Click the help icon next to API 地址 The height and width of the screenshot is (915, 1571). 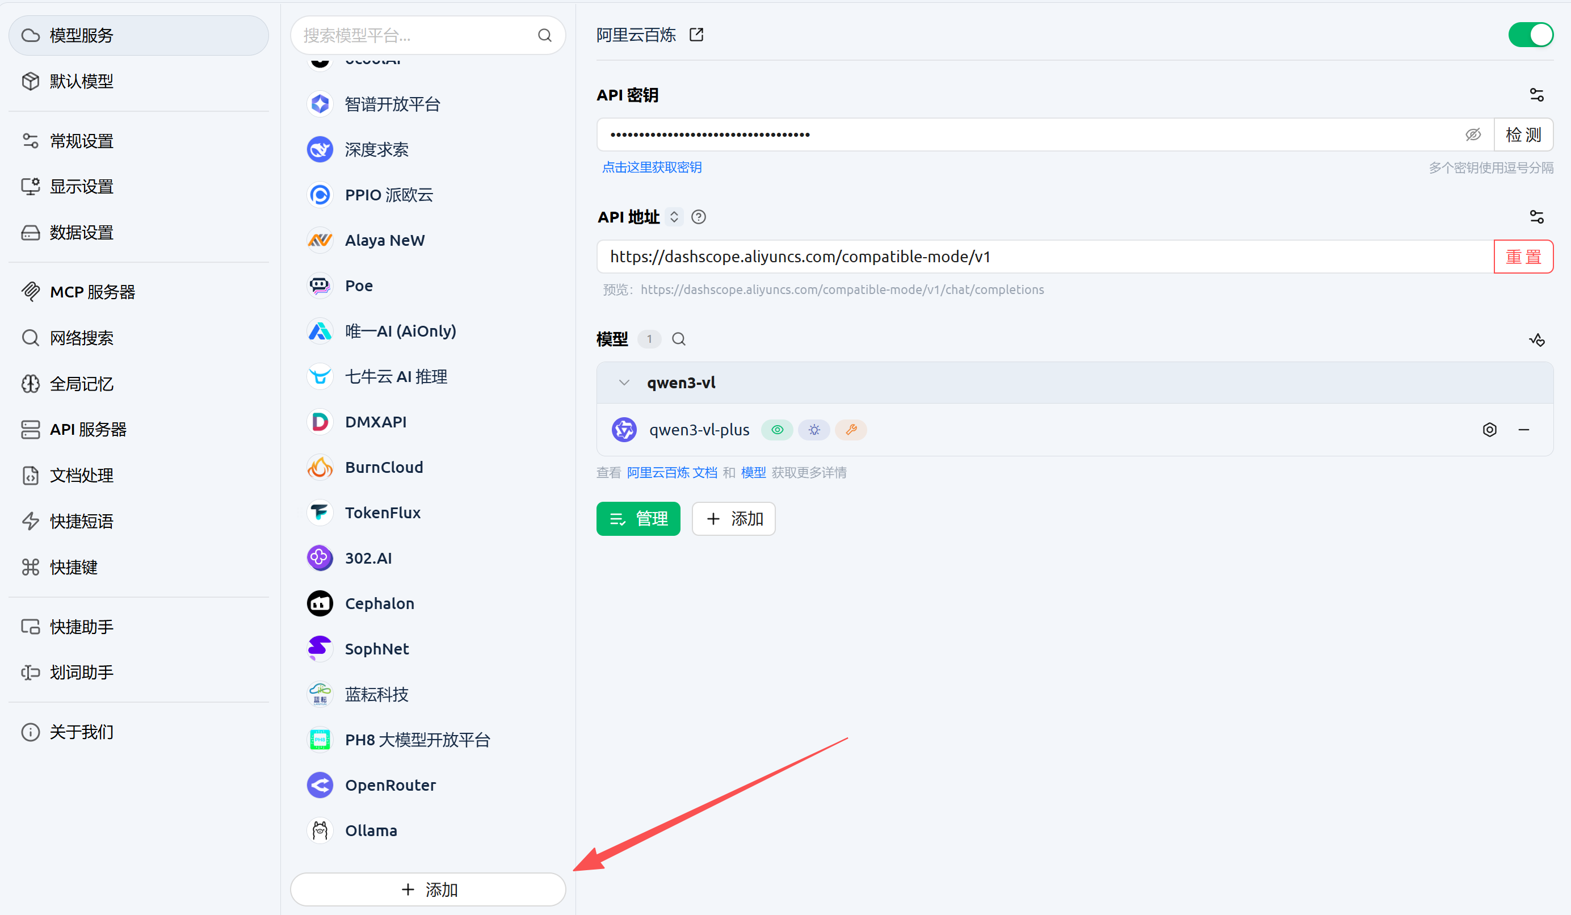click(x=699, y=217)
